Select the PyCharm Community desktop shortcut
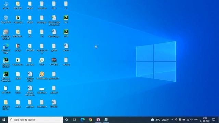Screen dimensions: 219x123 [6, 77]
